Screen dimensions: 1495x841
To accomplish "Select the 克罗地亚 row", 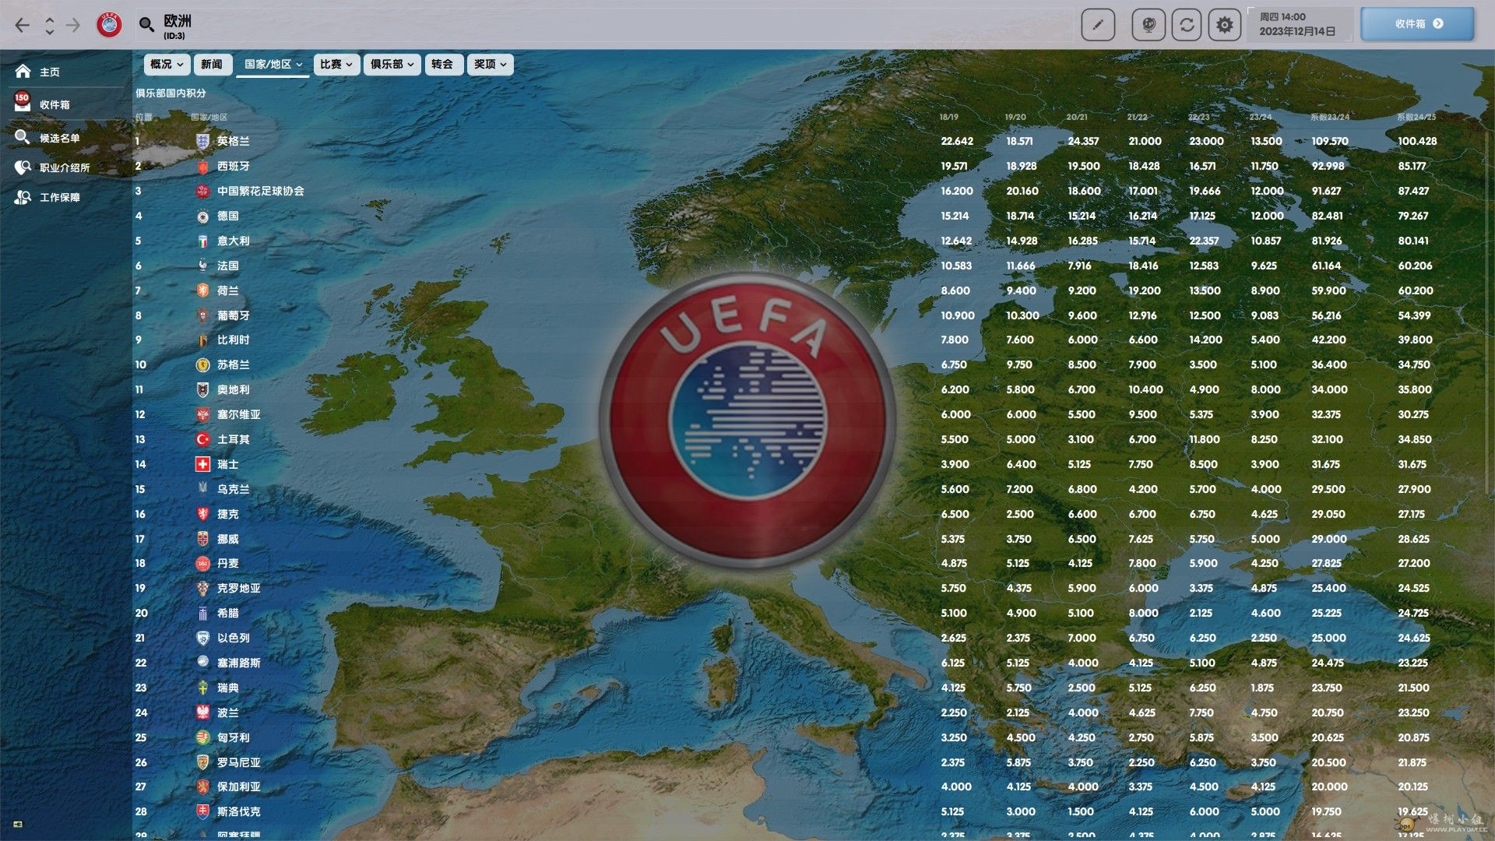I will pos(806,588).
